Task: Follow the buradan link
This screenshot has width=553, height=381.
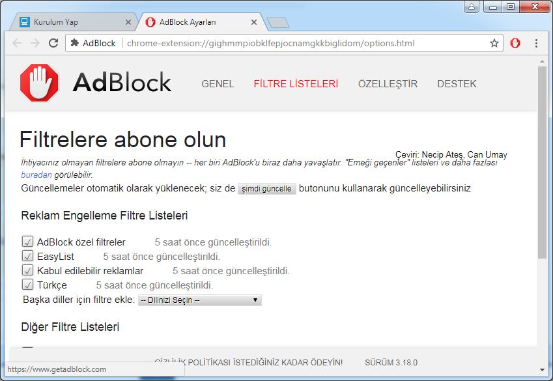Action: point(36,175)
